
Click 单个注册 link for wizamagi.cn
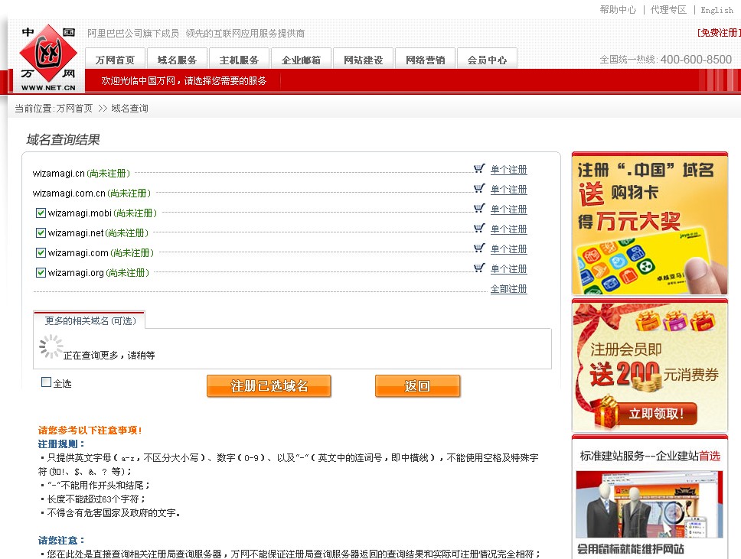pyautogui.click(x=508, y=170)
